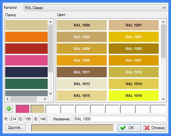Image resolution: width=171 pixels, height=136 pixels.
Task: Select the dark navy folder swatch
Action: [x=26, y=72]
